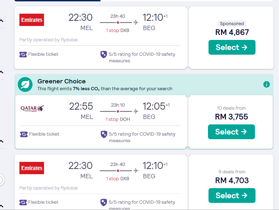Select the sponsored RM 4,867 Emirates flight
279x210 pixels.
[x=232, y=47]
